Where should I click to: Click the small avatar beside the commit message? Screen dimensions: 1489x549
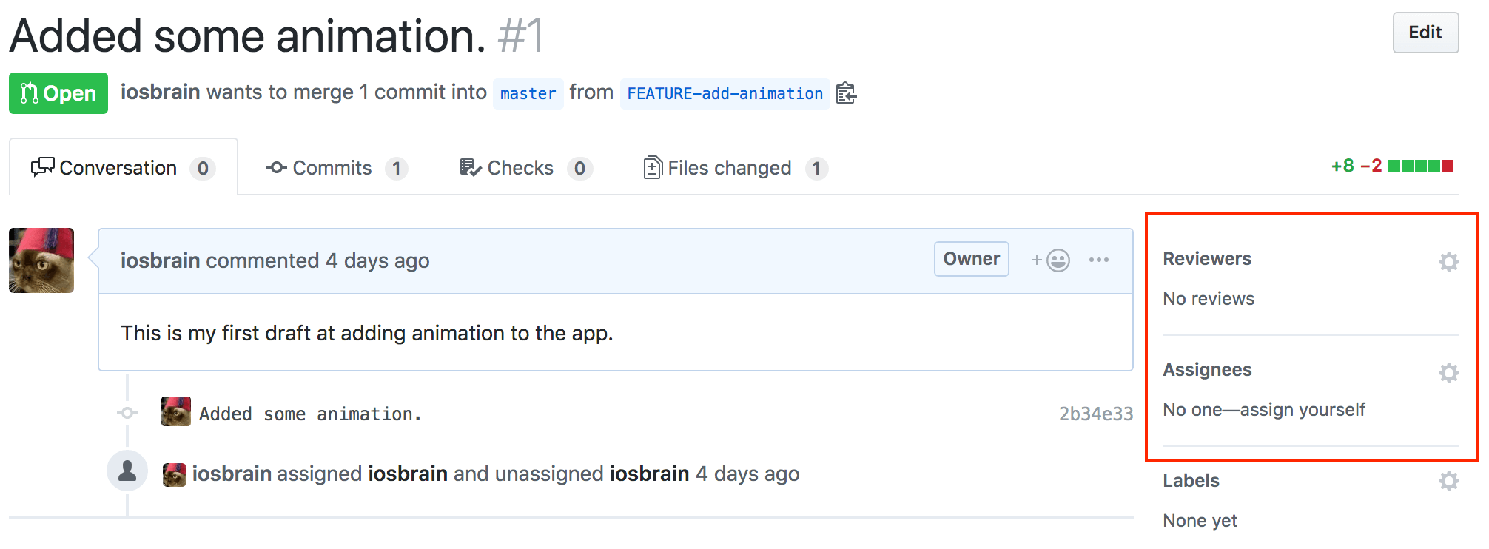point(175,411)
